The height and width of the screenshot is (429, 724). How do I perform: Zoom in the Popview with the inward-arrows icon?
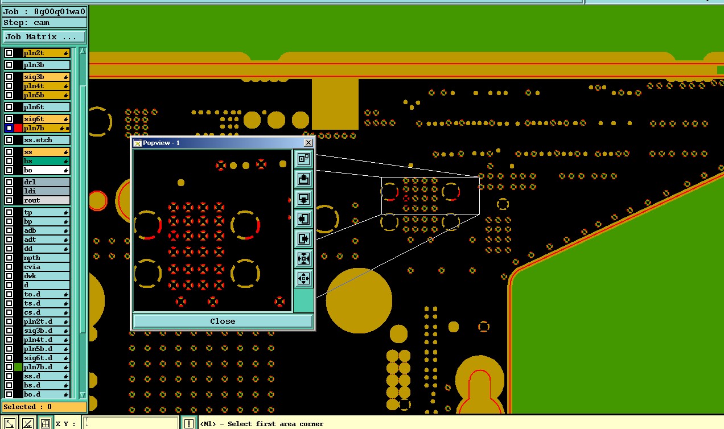tap(303, 258)
